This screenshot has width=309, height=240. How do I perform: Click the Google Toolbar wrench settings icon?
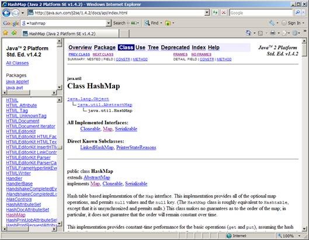point(272,23)
